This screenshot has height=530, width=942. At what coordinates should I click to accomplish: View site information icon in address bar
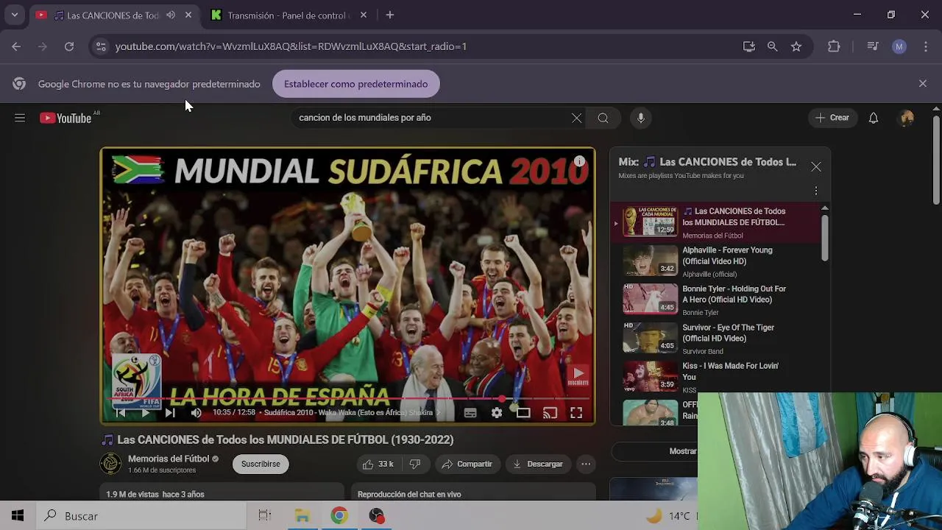(101, 46)
